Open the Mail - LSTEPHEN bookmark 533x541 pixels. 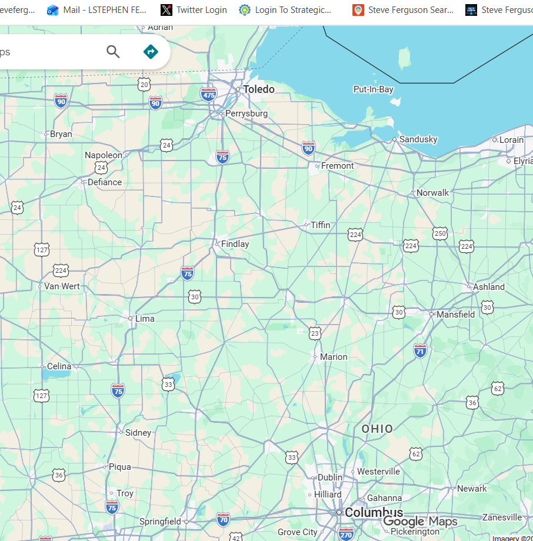pos(97,10)
